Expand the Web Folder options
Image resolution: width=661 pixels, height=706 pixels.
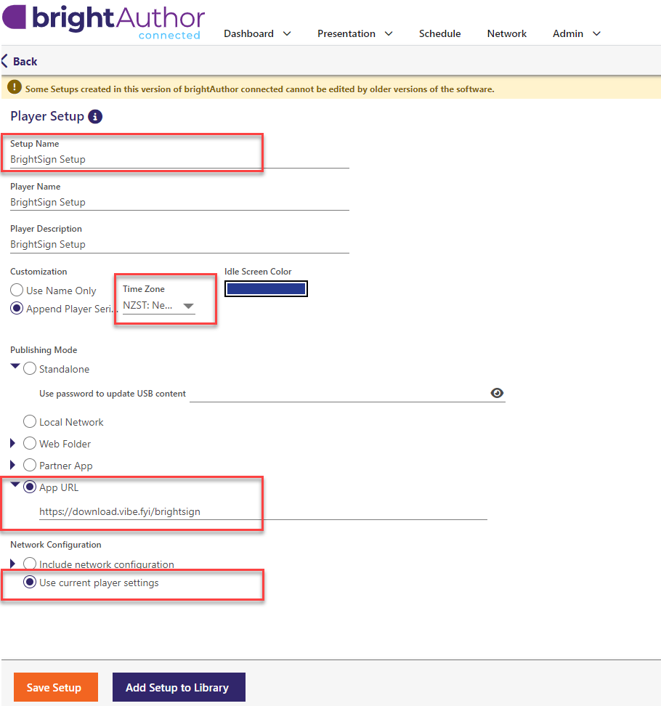(12, 444)
